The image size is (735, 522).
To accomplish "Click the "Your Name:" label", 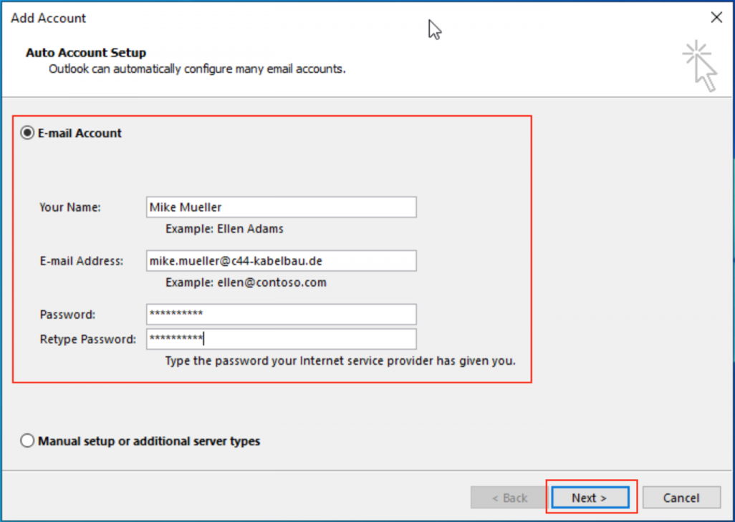I will 70,207.
